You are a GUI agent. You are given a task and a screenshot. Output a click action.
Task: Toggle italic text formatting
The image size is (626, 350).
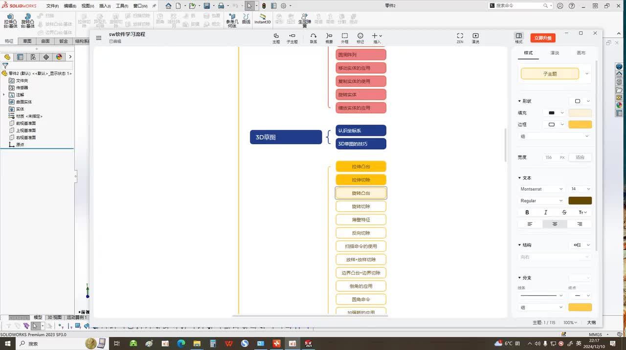pyautogui.click(x=546, y=213)
